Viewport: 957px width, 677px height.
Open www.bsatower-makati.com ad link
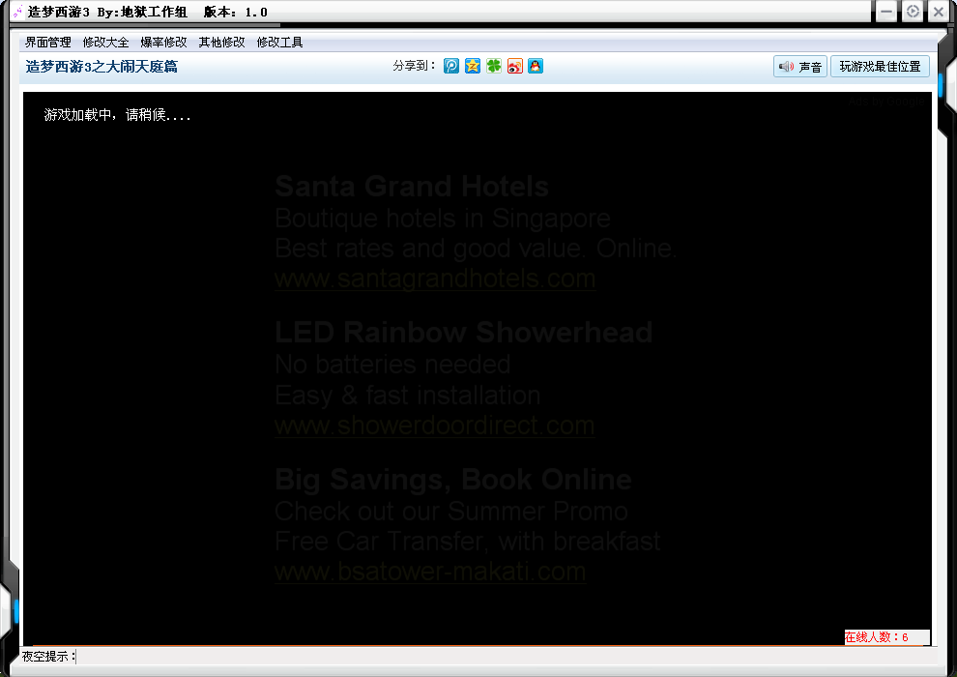(x=430, y=572)
